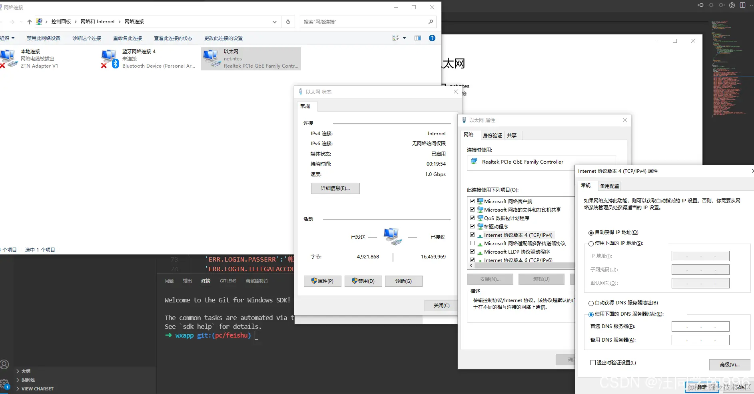Toggle Internet 协议版本 4 (TCP/IPv4) checkbox
754x394 pixels.
[x=473, y=235]
